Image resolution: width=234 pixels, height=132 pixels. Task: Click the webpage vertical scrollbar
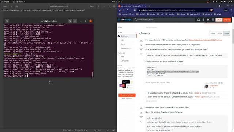point(233,36)
